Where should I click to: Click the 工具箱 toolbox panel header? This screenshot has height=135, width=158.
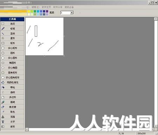12,19
